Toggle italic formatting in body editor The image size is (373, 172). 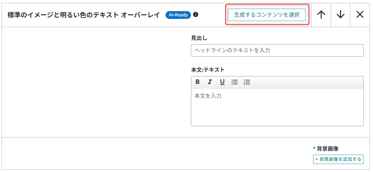pos(210,82)
